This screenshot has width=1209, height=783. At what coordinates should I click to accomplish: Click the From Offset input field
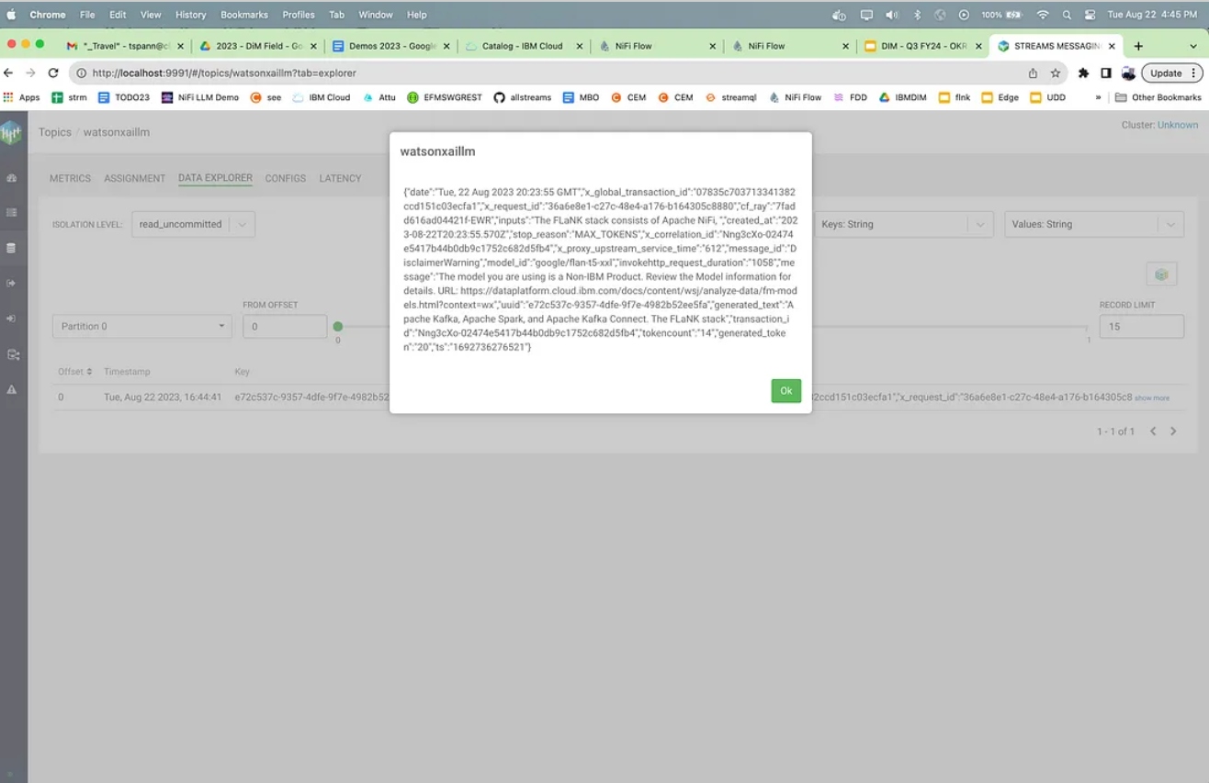[285, 326]
